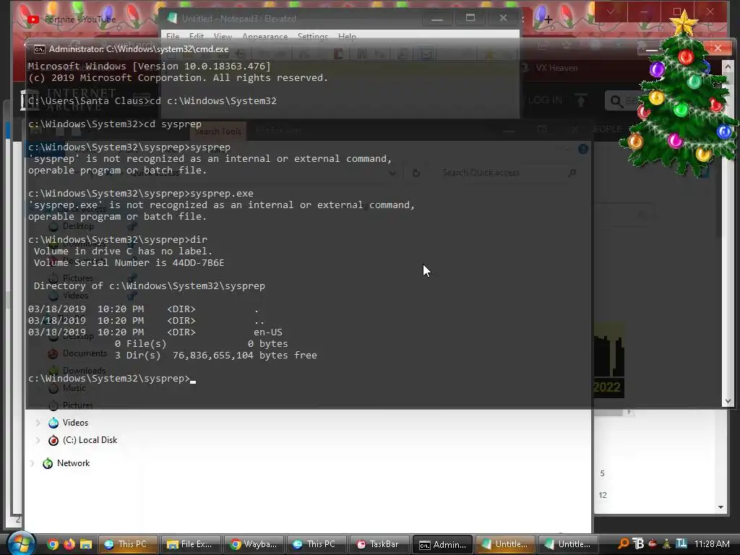740x555 pixels.
Task: Open Notepad3 Settings menu
Action: tap(312, 36)
